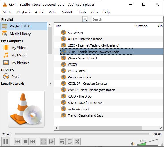The height and width of the screenshot is (147, 164).
Task: Click the VLC cone title bar icon
Action: [5, 5]
